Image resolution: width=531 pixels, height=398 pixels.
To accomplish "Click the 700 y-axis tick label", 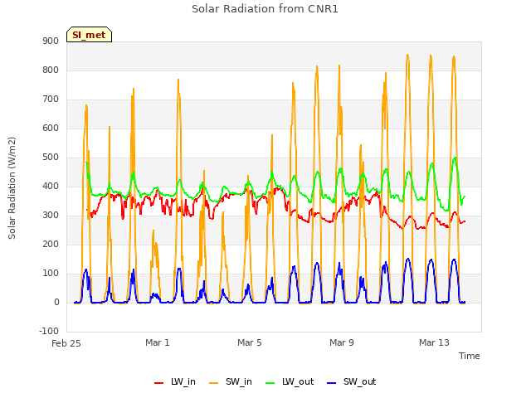I will 51,99.
